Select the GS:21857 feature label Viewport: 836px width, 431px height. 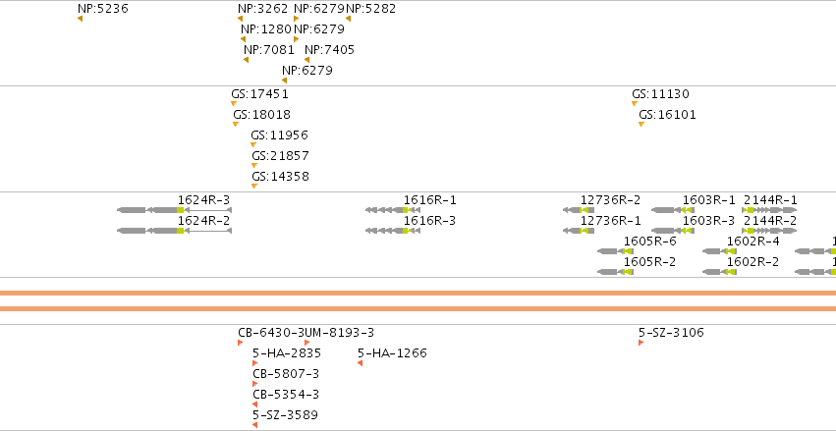click(x=280, y=156)
